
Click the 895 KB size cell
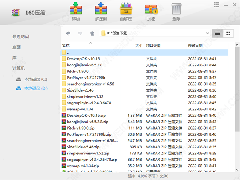coord(136,147)
